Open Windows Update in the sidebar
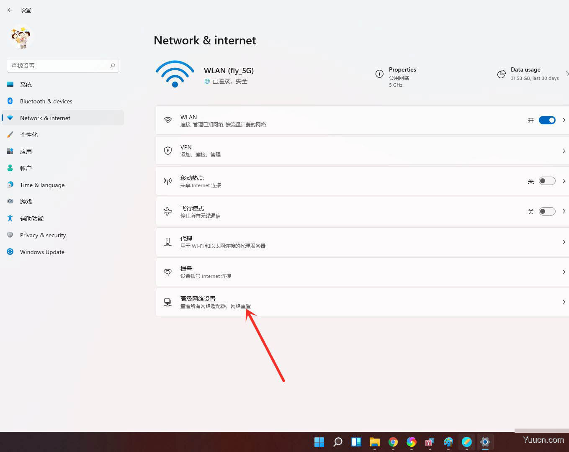The width and height of the screenshot is (569, 452). 42,252
